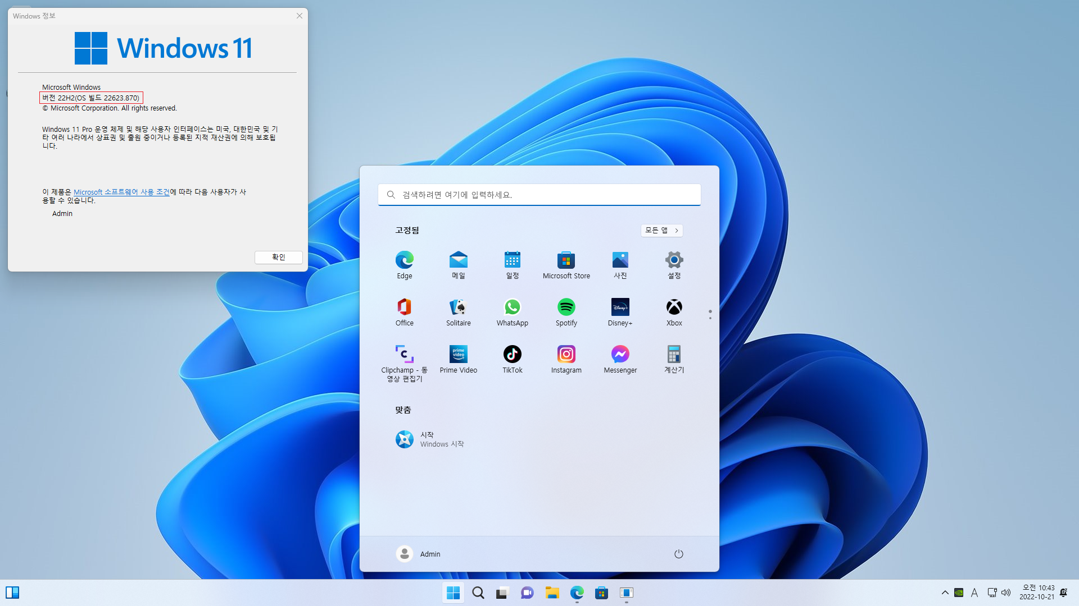Screen dimensions: 1079x606
Task: Show hidden tray icons chevron
Action: click(945, 593)
